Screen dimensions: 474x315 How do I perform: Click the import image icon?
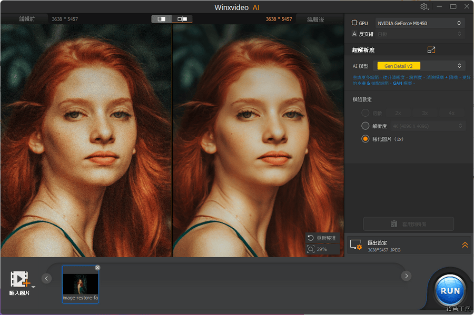click(x=20, y=279)
